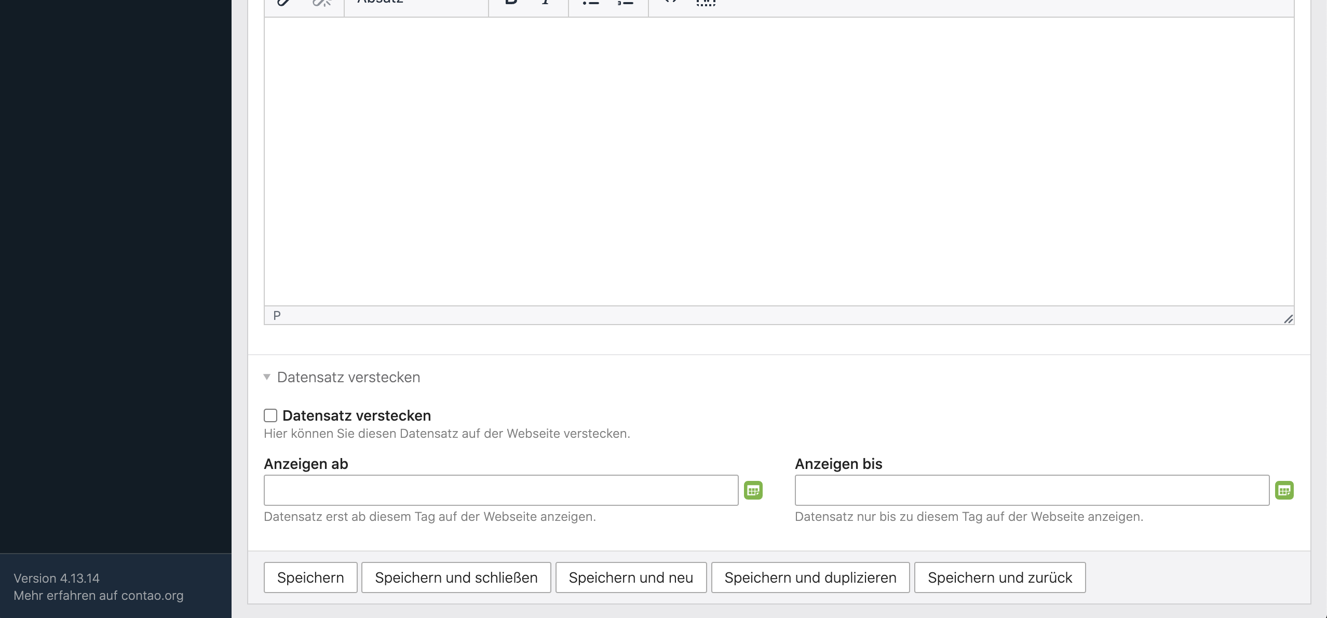
Task: Toggle visual blocks in editor toolbar
Action: tap(706, 3)
